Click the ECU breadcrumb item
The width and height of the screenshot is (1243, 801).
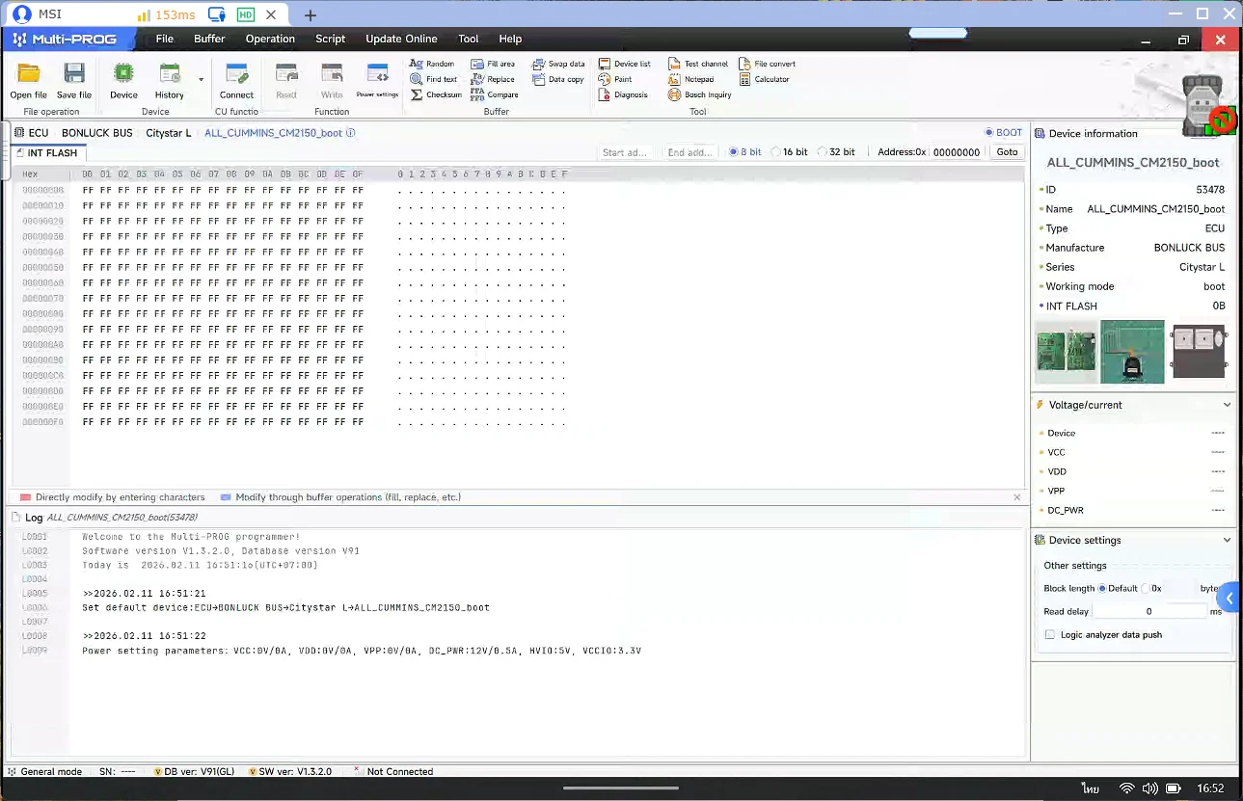(32, 133)
